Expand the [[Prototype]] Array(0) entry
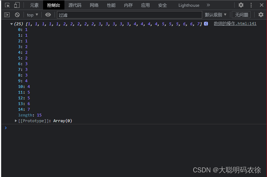267x177 pixels. (16, 121)
